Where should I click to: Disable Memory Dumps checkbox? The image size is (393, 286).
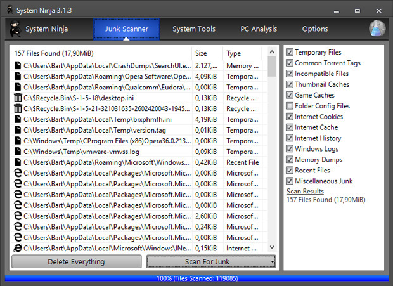click(x=290, y=160)
